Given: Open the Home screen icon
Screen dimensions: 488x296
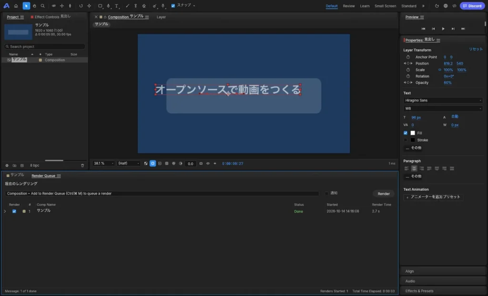Looking at the screenshot, I should point(16,6).
